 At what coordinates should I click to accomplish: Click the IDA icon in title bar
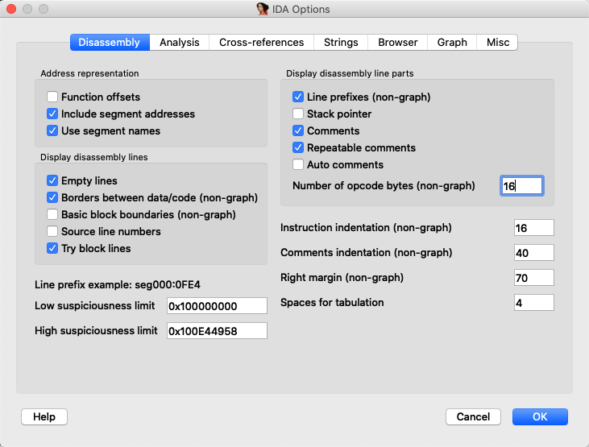[x=263, y=9]
